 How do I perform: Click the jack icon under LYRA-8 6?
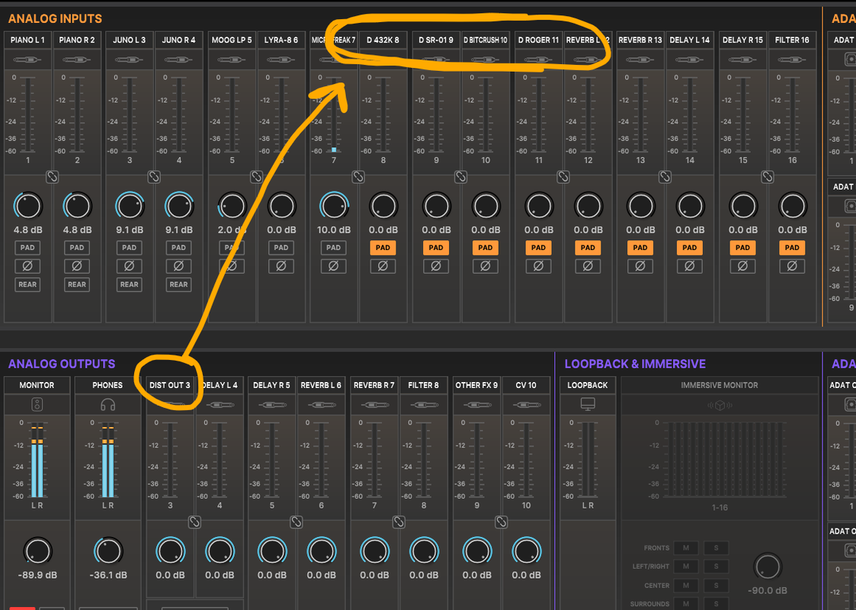click(281, 59)
